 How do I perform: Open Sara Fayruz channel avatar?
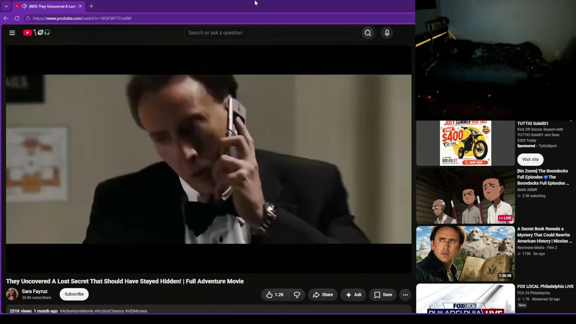12,294
